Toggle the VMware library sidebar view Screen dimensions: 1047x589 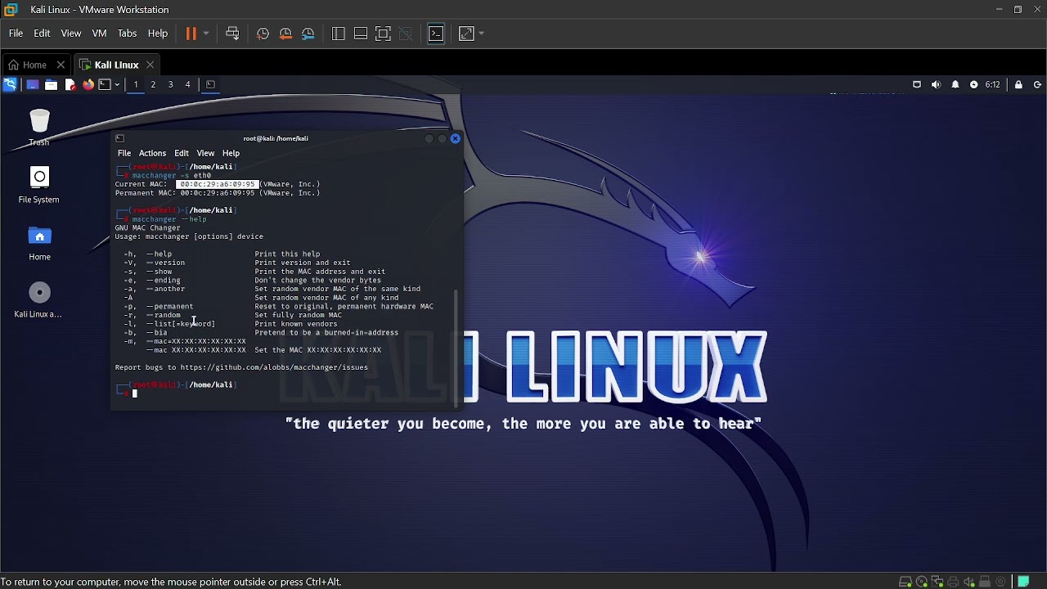[x=338, y=34]
